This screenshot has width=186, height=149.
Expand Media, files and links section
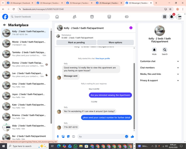pyautogui.click(x=160, y=74)
